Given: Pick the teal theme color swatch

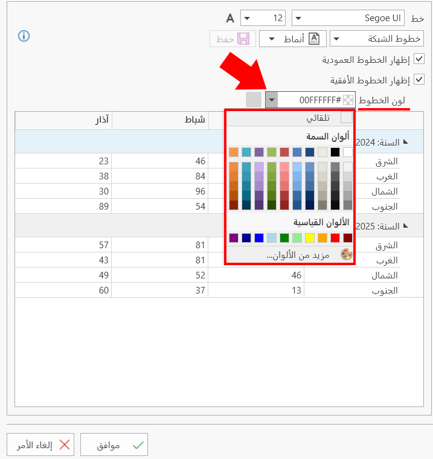Looking at the screenshot, I should (x=246, y=152).
